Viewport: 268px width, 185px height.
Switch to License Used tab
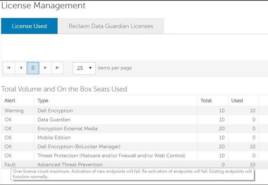coord(30,26)
